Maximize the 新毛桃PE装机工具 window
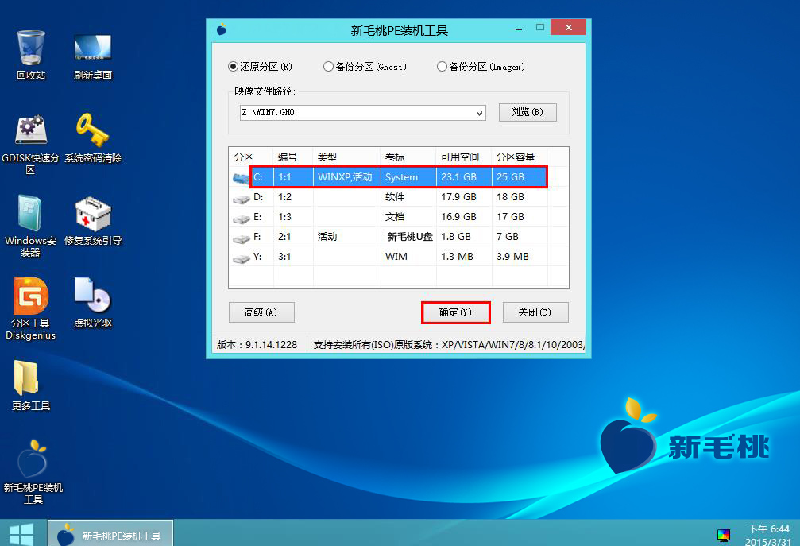This screenshot has width=800, height=546. [539, 27]
